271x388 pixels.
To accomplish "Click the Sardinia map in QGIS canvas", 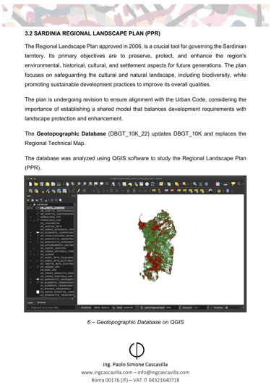I will pyautogui.click(x=157, y=245).
